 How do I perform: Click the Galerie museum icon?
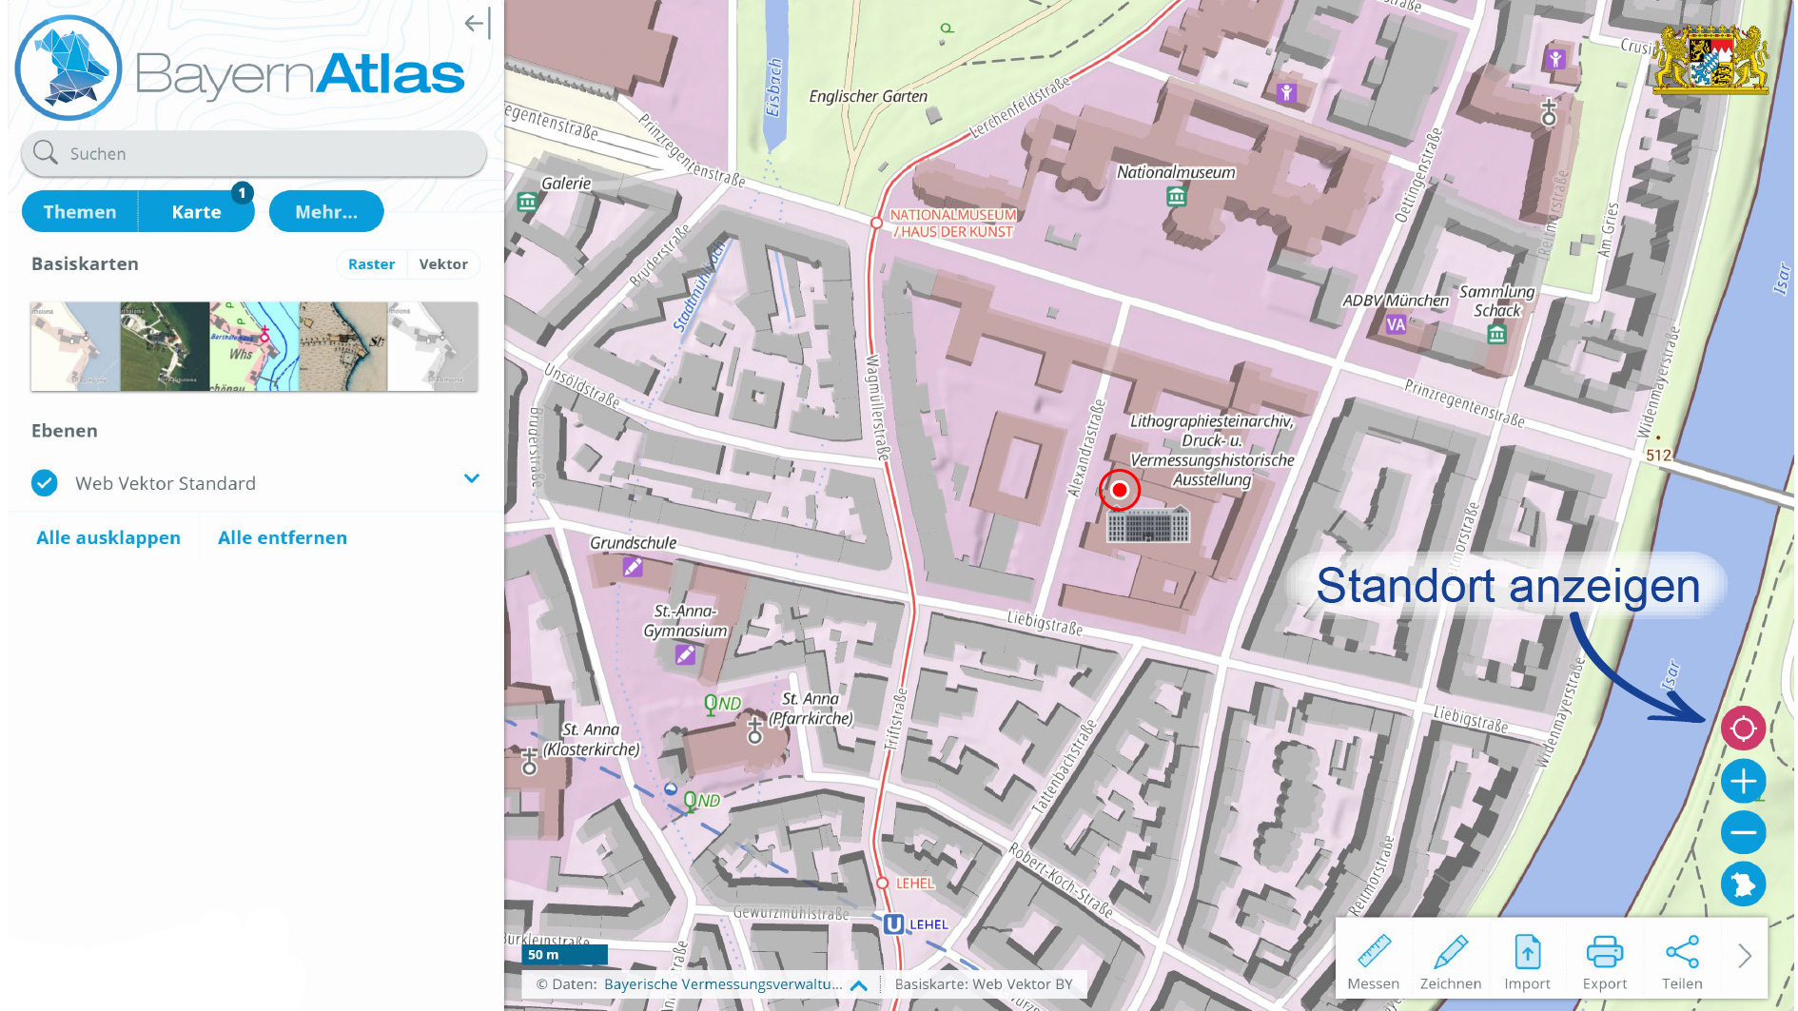click(527, 202)
